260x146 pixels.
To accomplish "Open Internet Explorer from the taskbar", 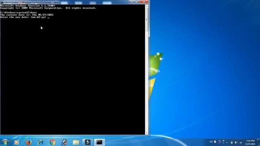I will 41,142.
